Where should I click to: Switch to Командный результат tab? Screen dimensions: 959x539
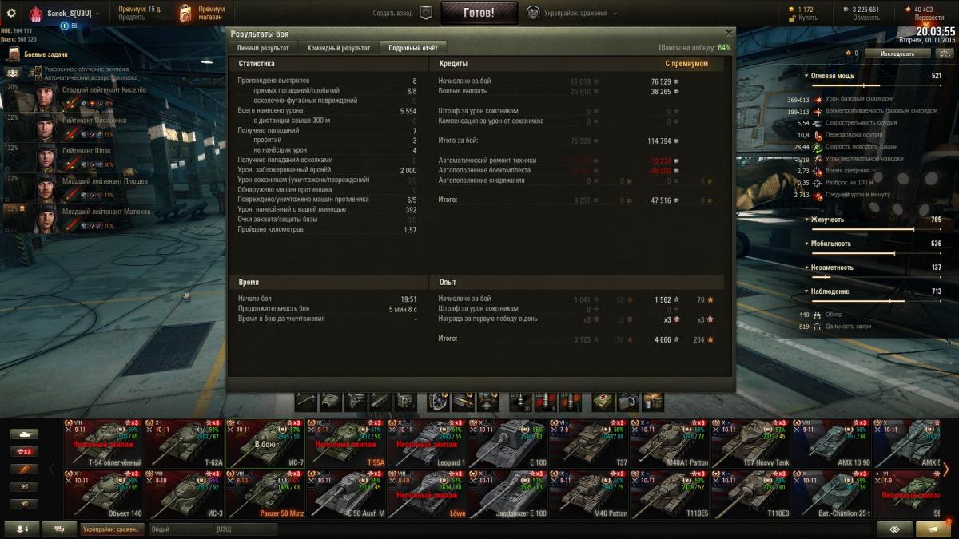(339, 48)
